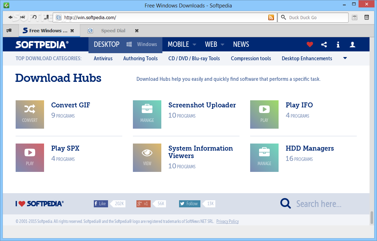Click the red heart favorites icon
This screenshot has width=377, height=241.
[x=310, y=44]
